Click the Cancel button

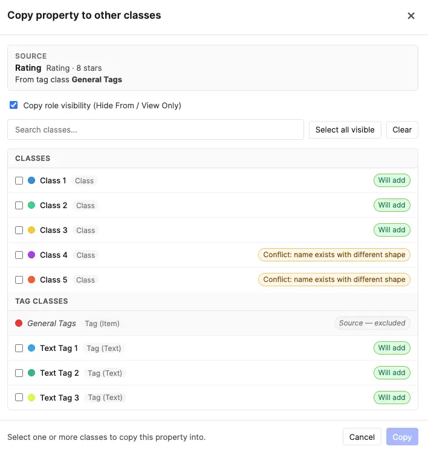(362, 437)
